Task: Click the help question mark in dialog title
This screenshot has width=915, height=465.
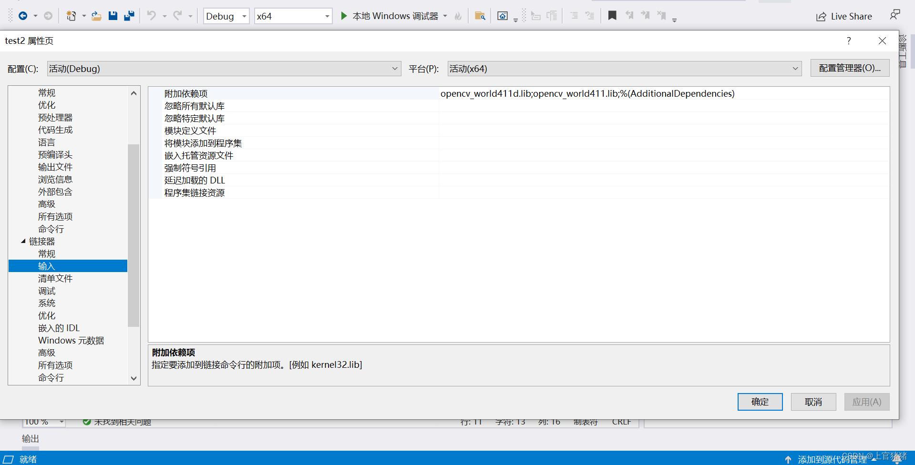Action: point(849,41)
